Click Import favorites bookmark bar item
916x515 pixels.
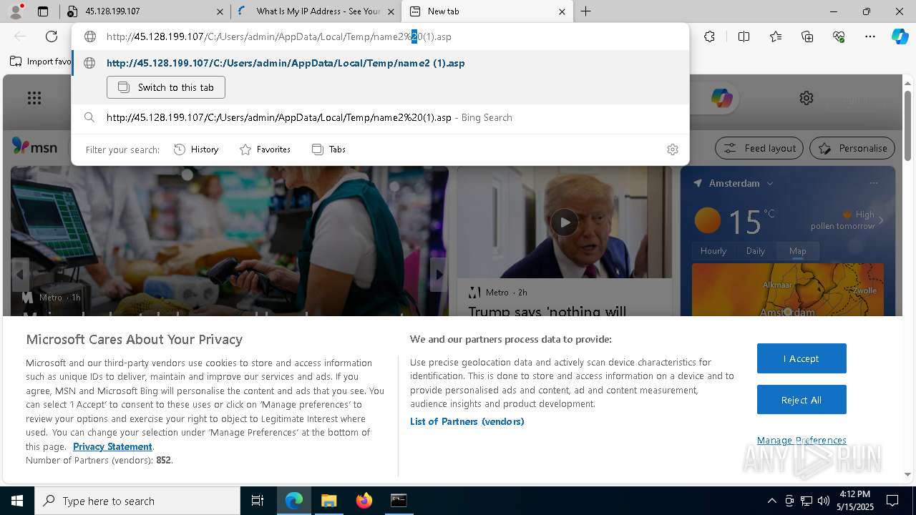pos(42,62)
